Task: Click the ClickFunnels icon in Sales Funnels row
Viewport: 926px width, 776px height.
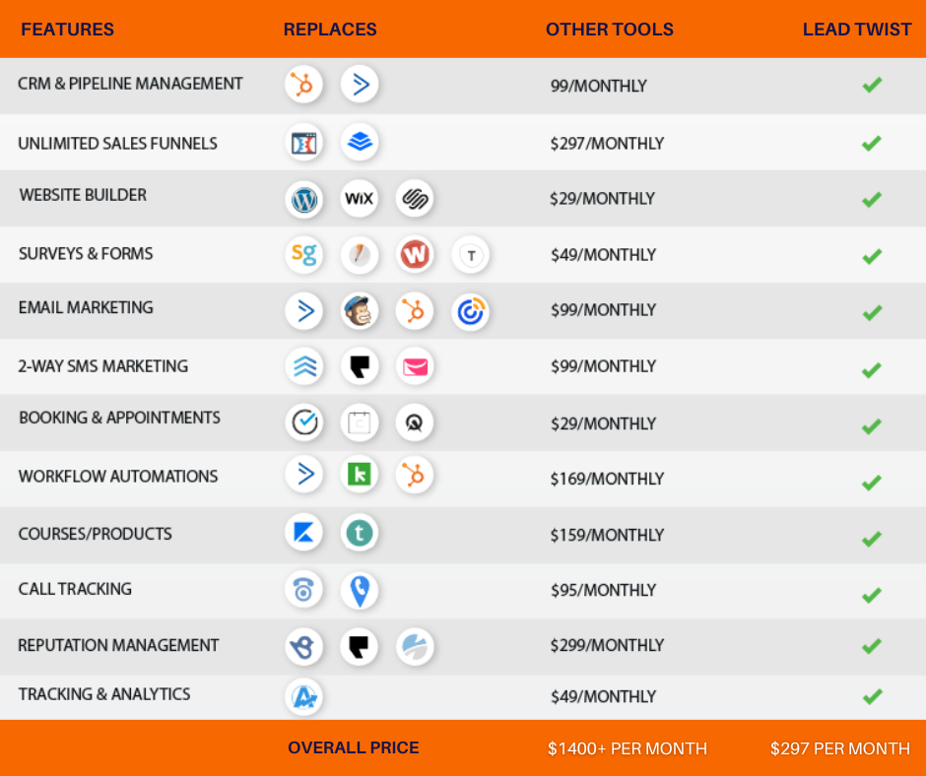Action: tap(303, 143)
